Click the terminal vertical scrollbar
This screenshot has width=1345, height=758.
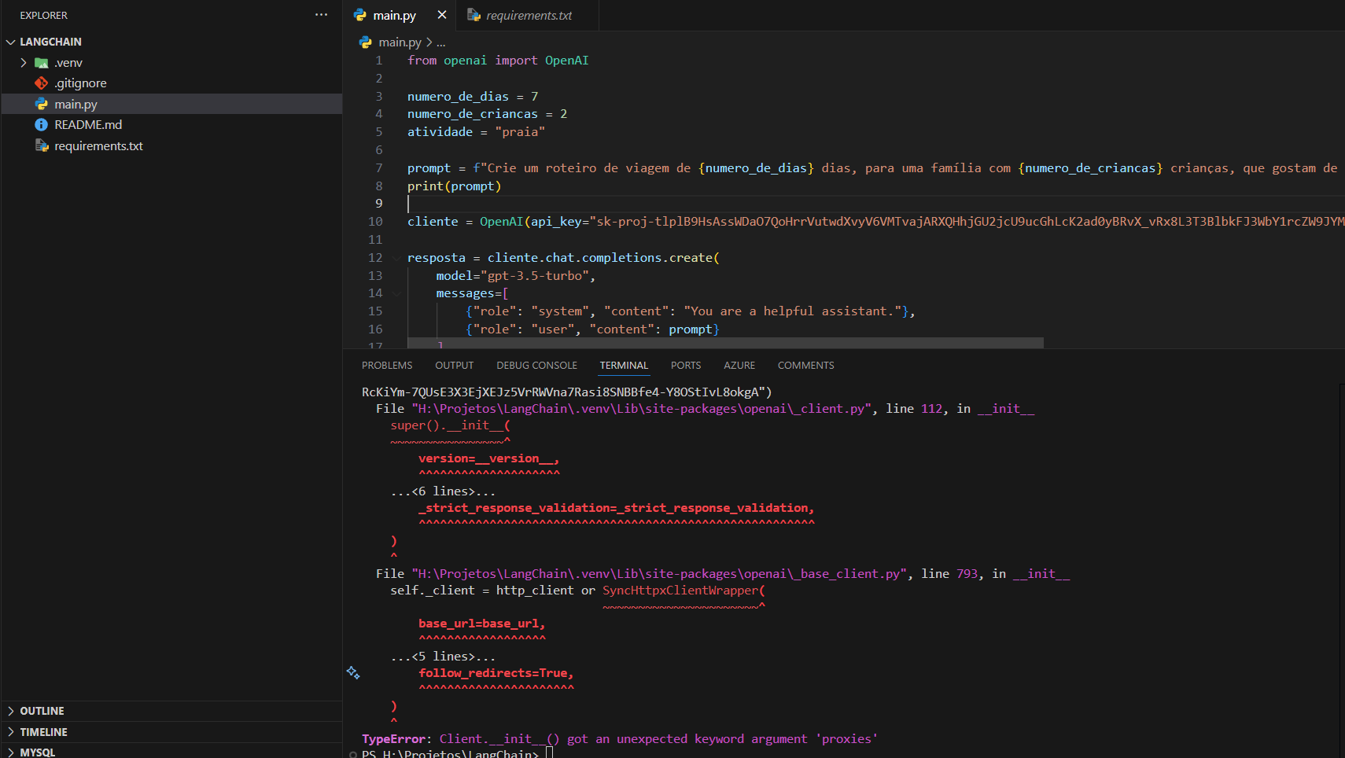[1342, 570]
